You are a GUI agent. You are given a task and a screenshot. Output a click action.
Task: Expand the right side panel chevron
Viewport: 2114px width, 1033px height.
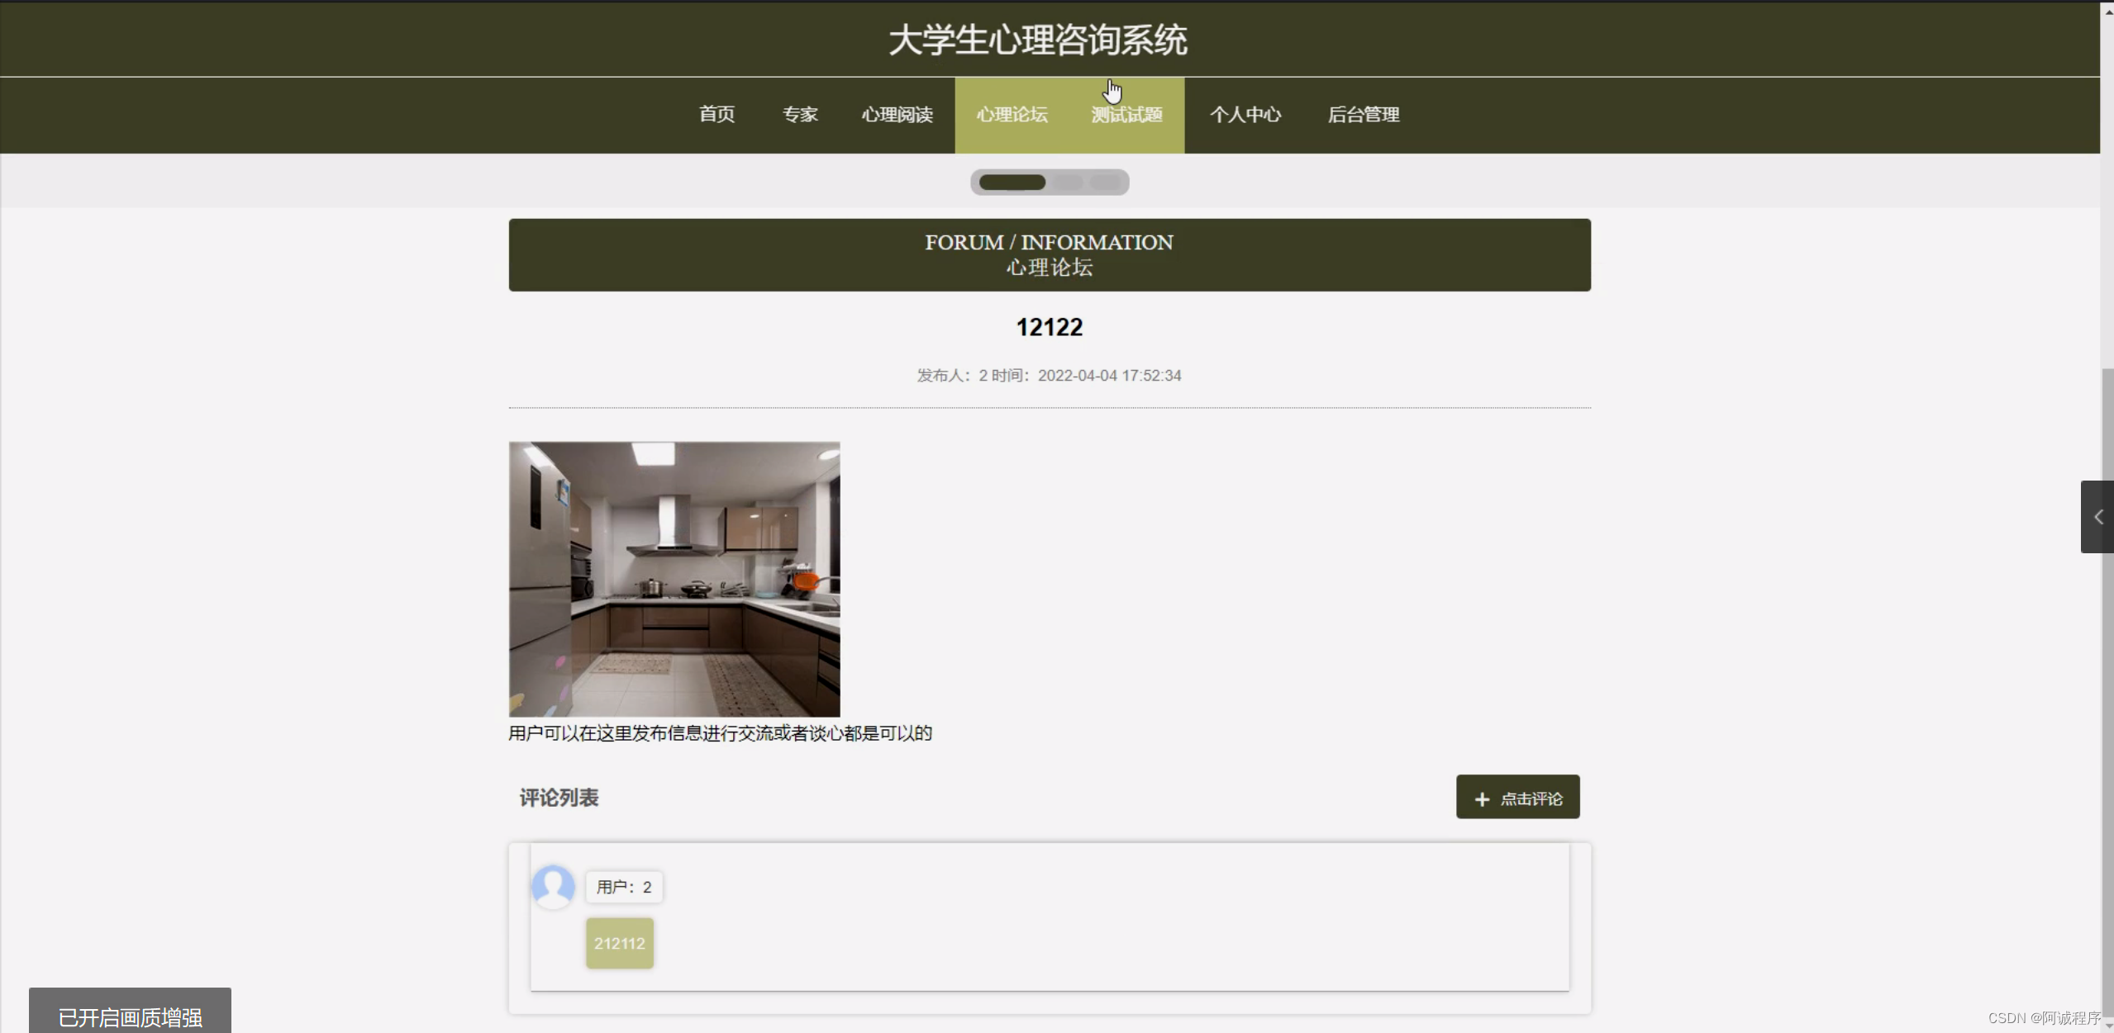pos(2097,517)
